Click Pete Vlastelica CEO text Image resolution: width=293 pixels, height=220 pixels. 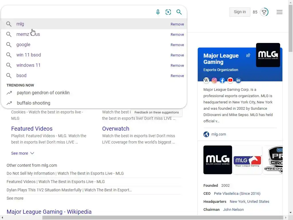click(x=237, y=194)
